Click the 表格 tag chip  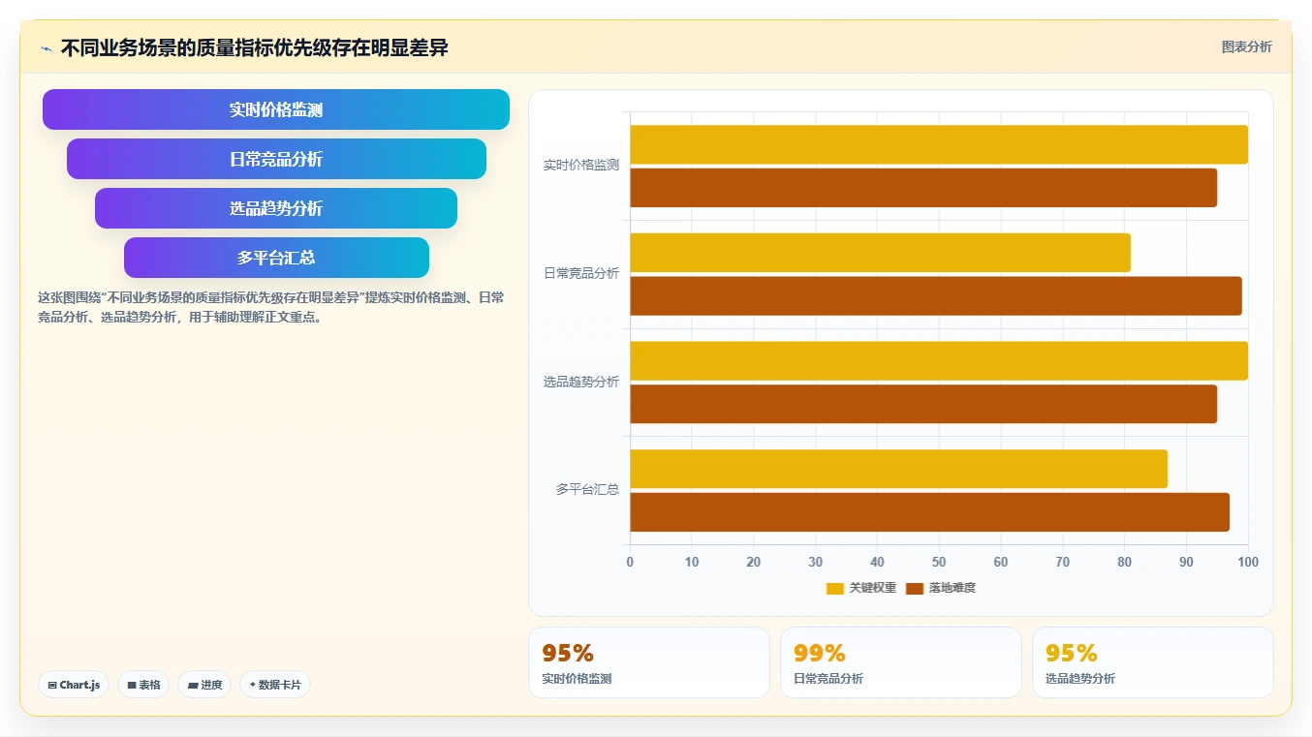coord(143,685)
